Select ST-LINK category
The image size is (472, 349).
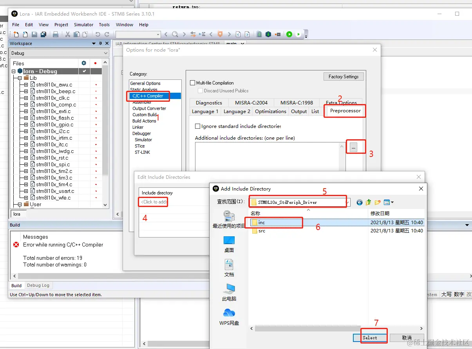click(143, 152)
